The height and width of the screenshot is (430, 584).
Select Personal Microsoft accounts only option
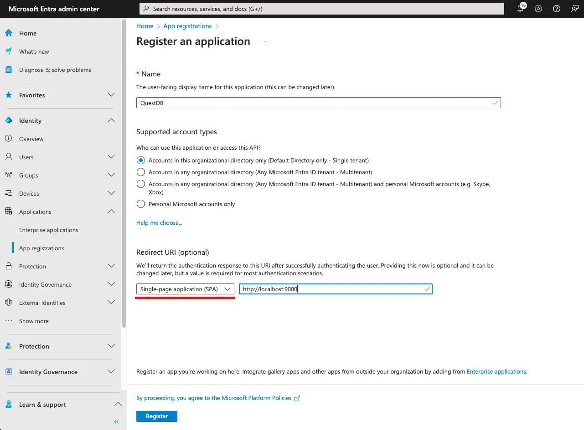(141, 204)
